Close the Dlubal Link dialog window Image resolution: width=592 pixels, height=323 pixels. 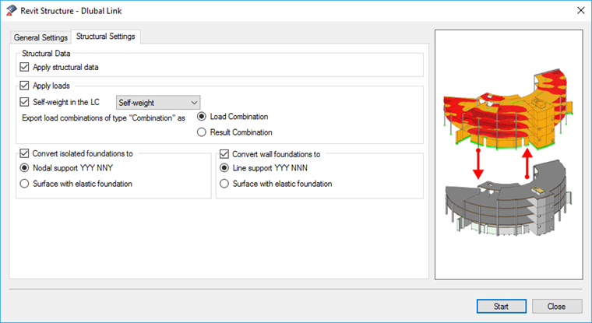(579, 10)
